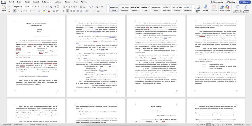Apply the No Spacing style

124,8
